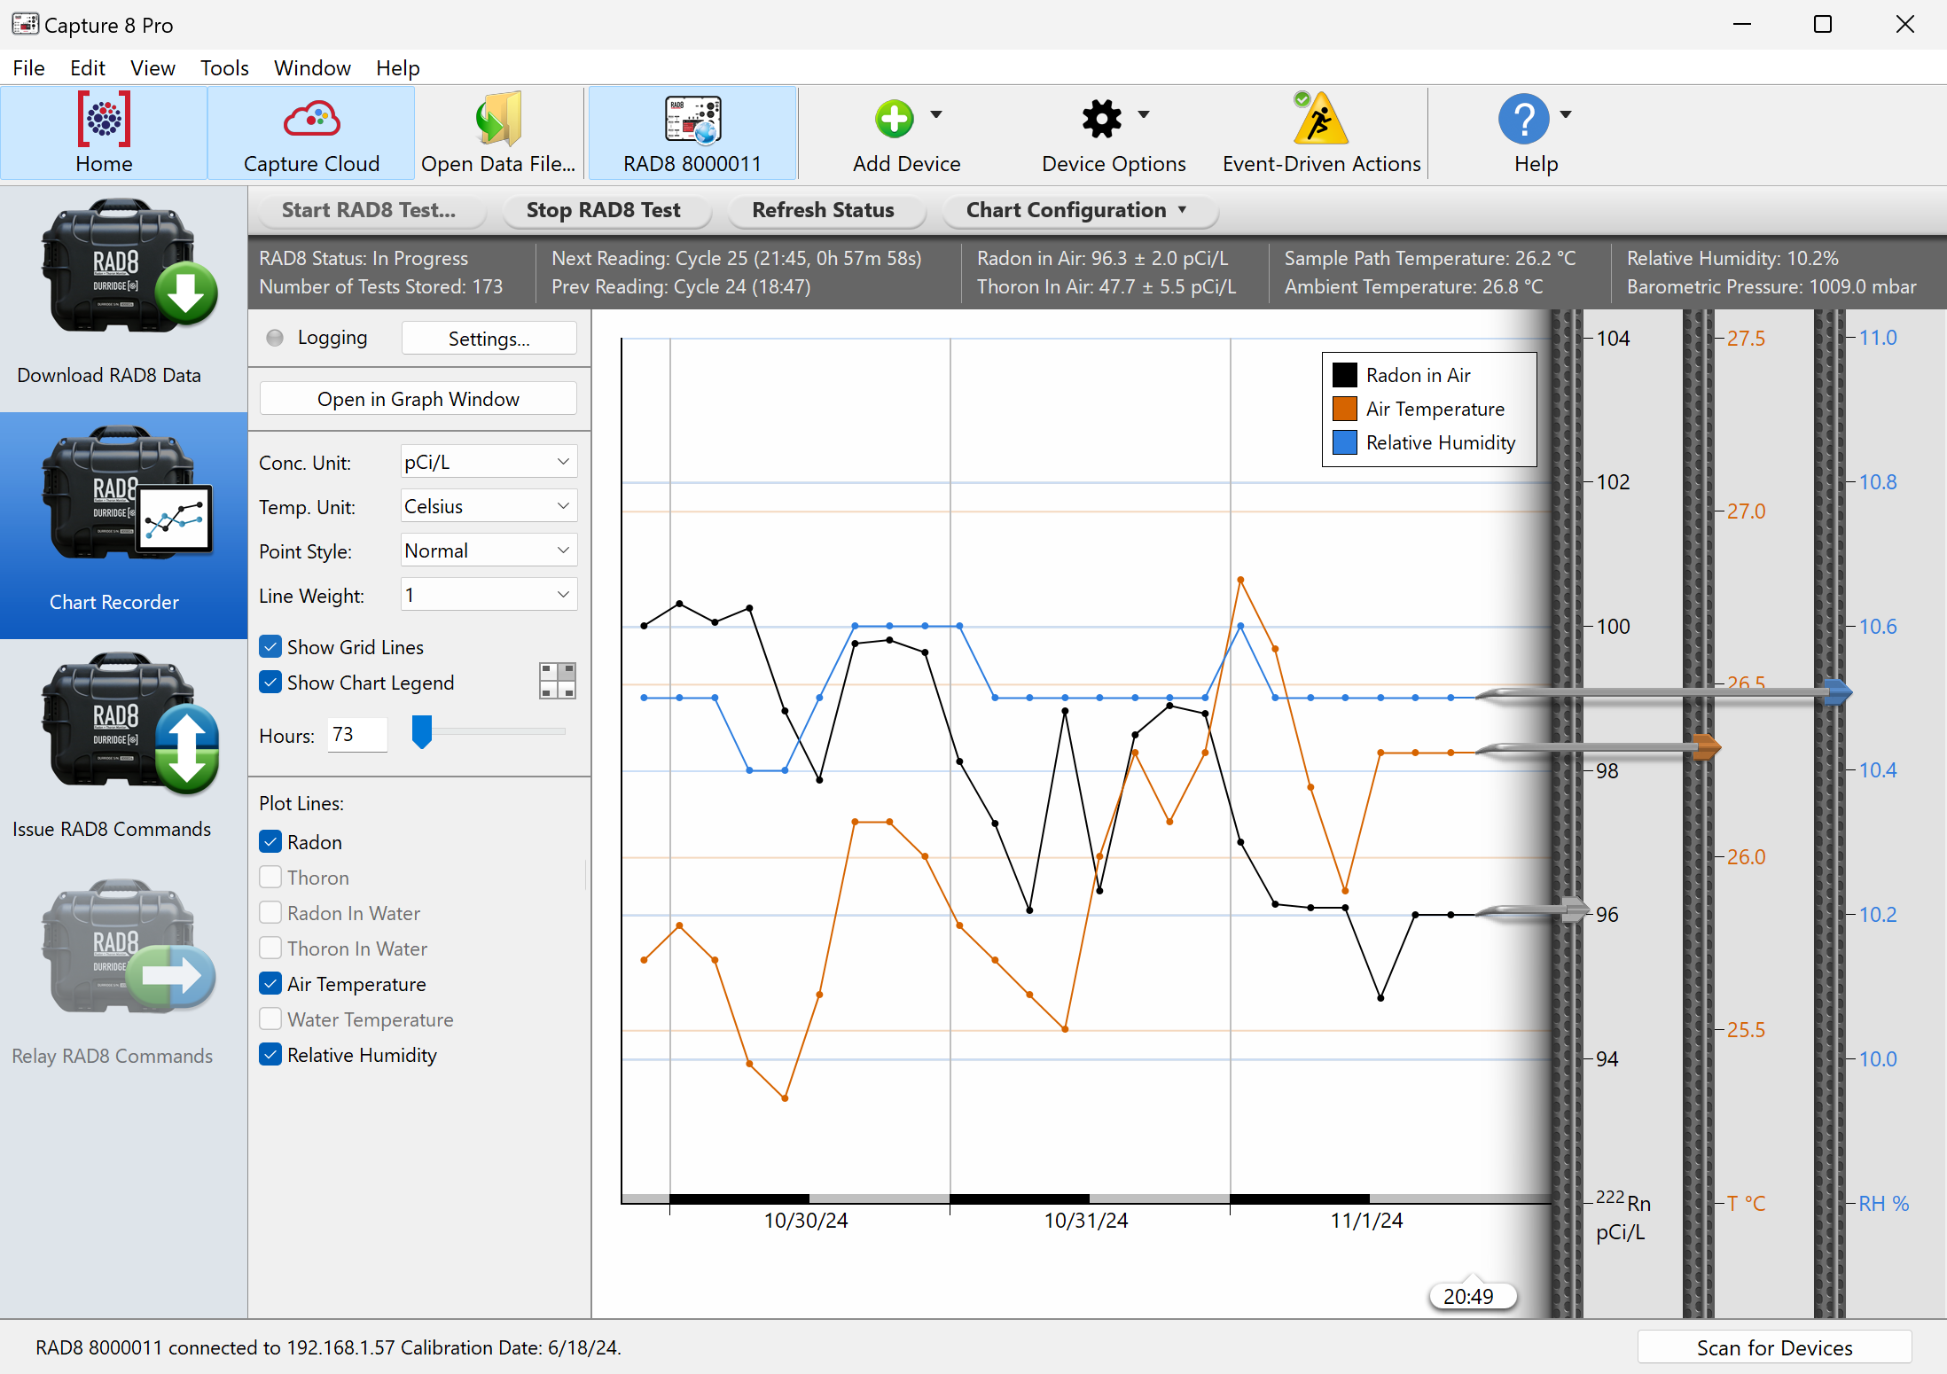The width and height of the screenshot is (1947, 1374).
Task: Uncheck Show Grid Lines checkbox
Action: point(271,647)
